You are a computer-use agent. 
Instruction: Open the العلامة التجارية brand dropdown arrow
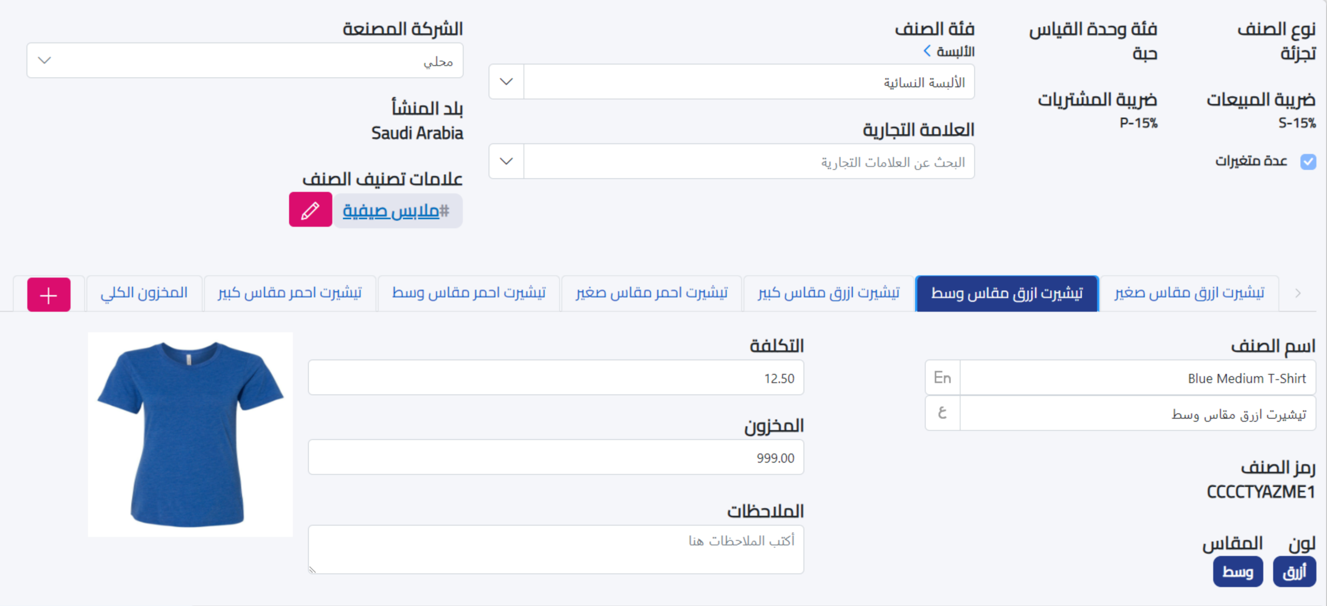506,162
